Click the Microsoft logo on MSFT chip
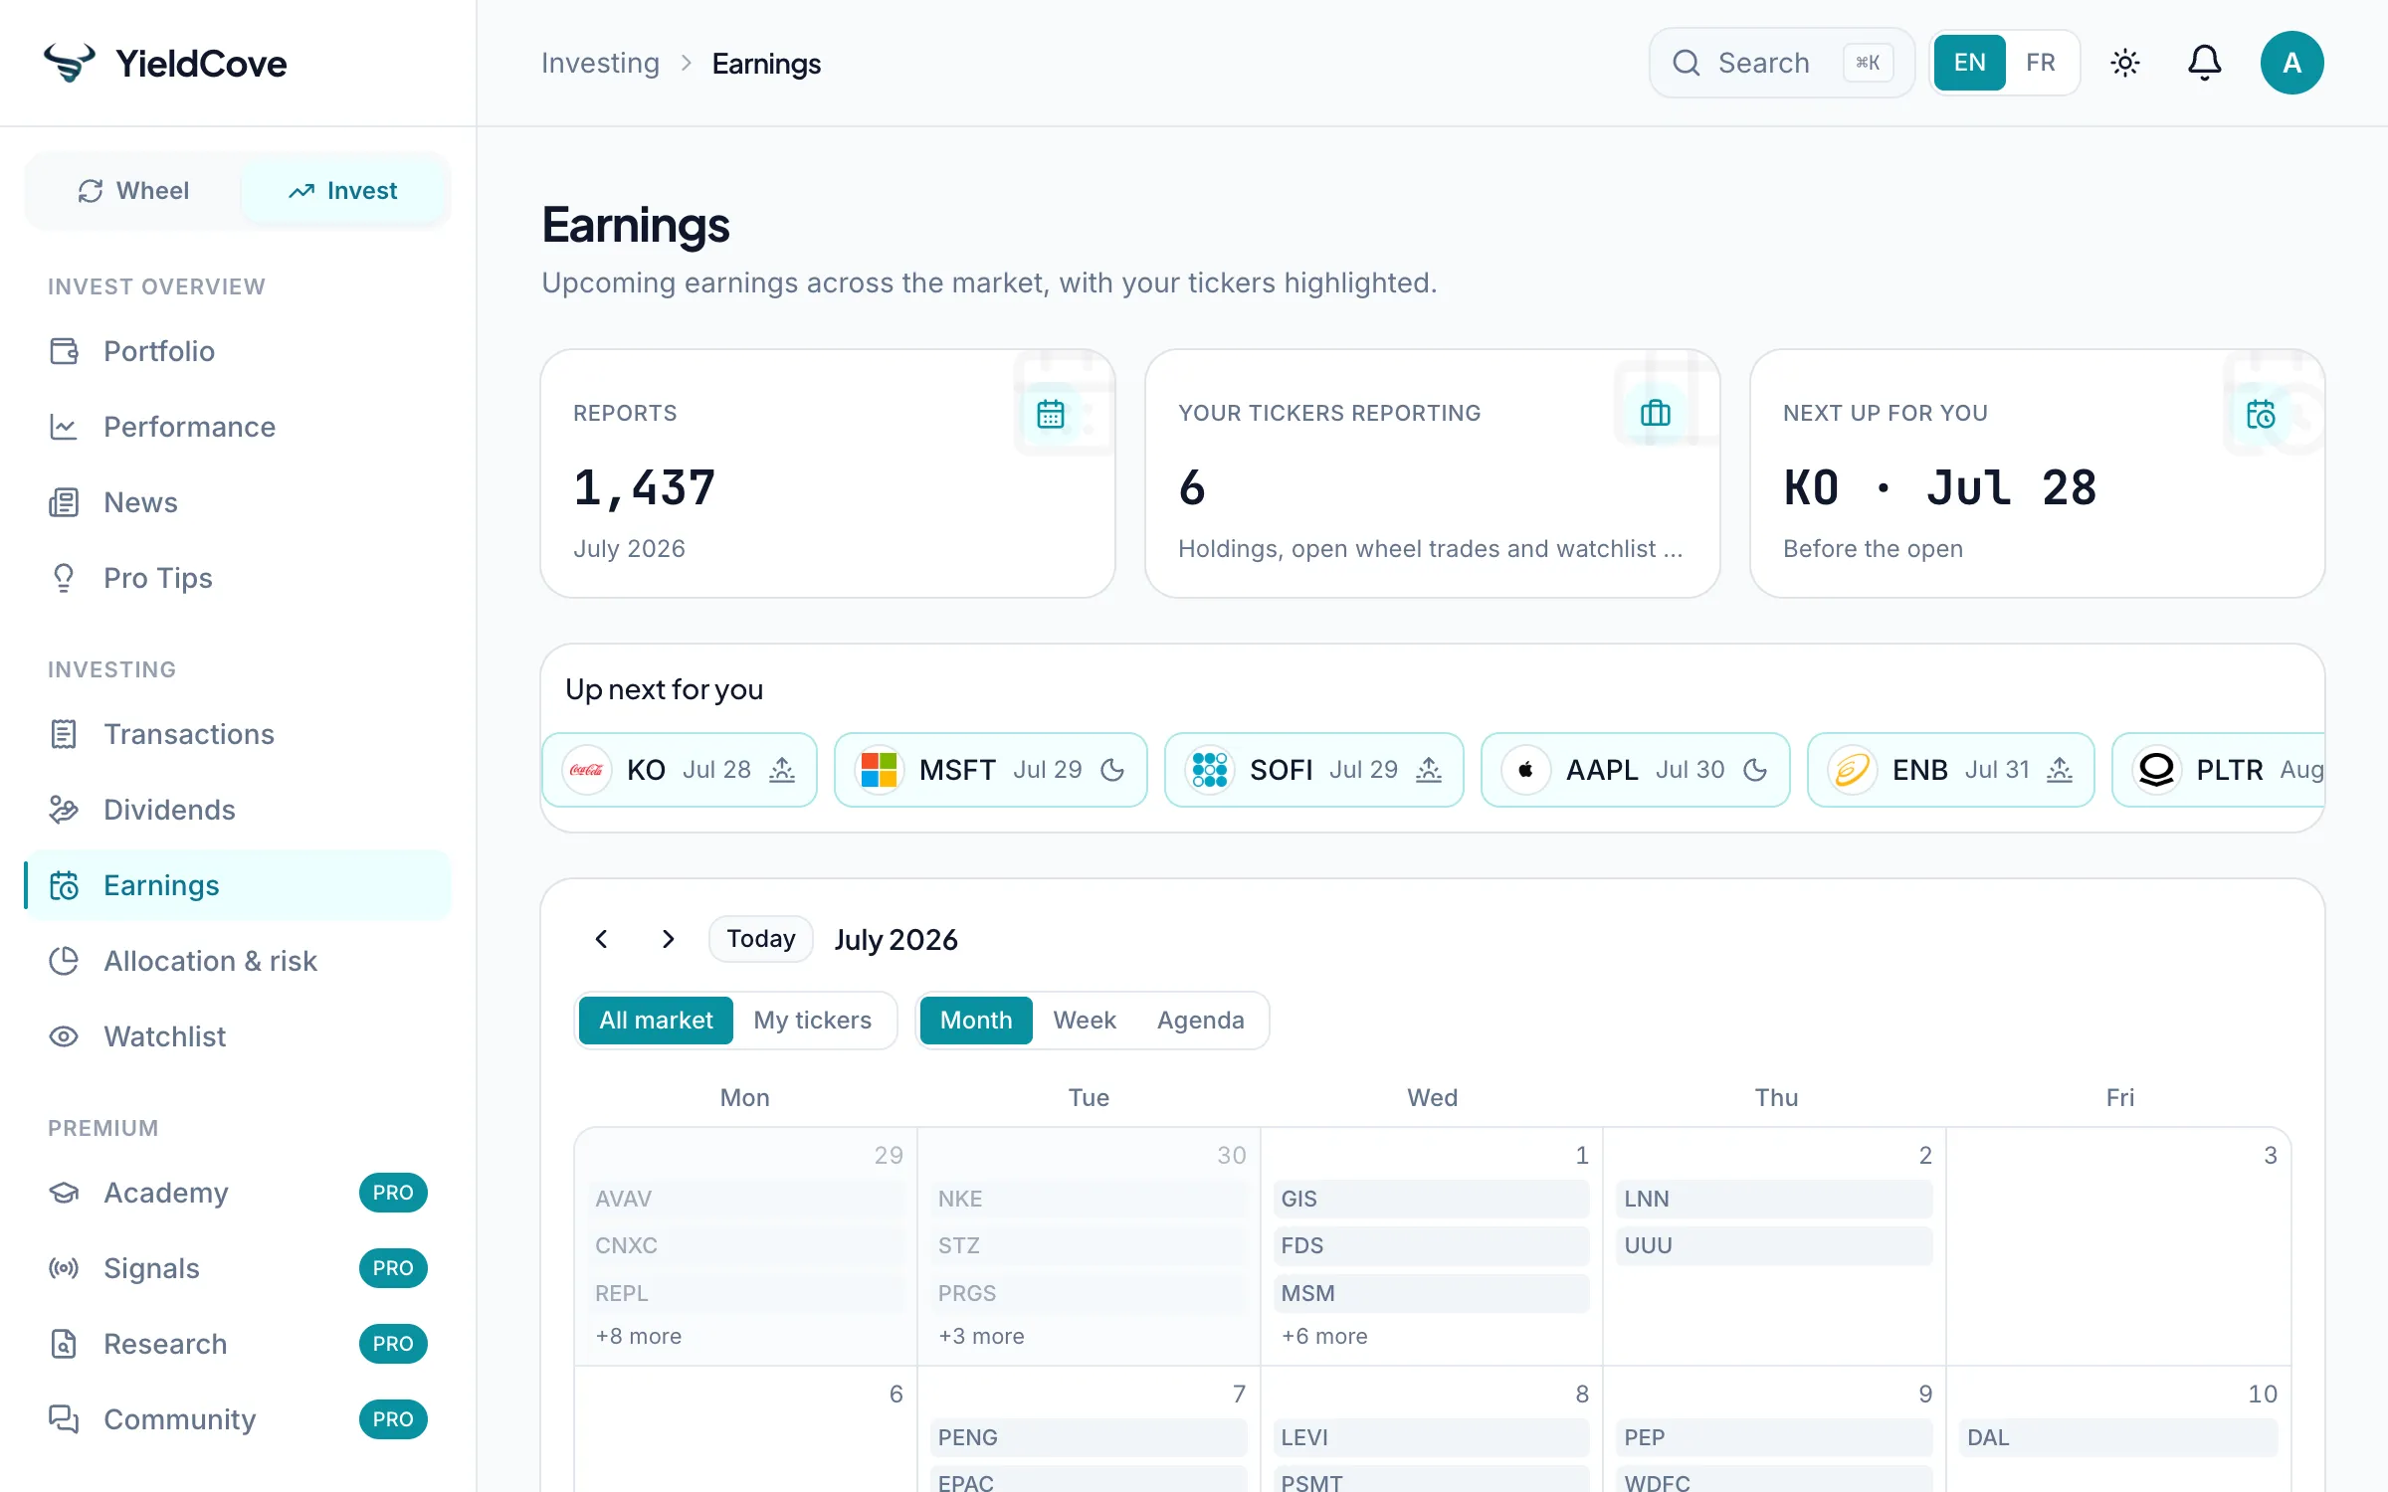This screenshot has width=2388, height=1492. pyautogui.click(x=880, y=770)
